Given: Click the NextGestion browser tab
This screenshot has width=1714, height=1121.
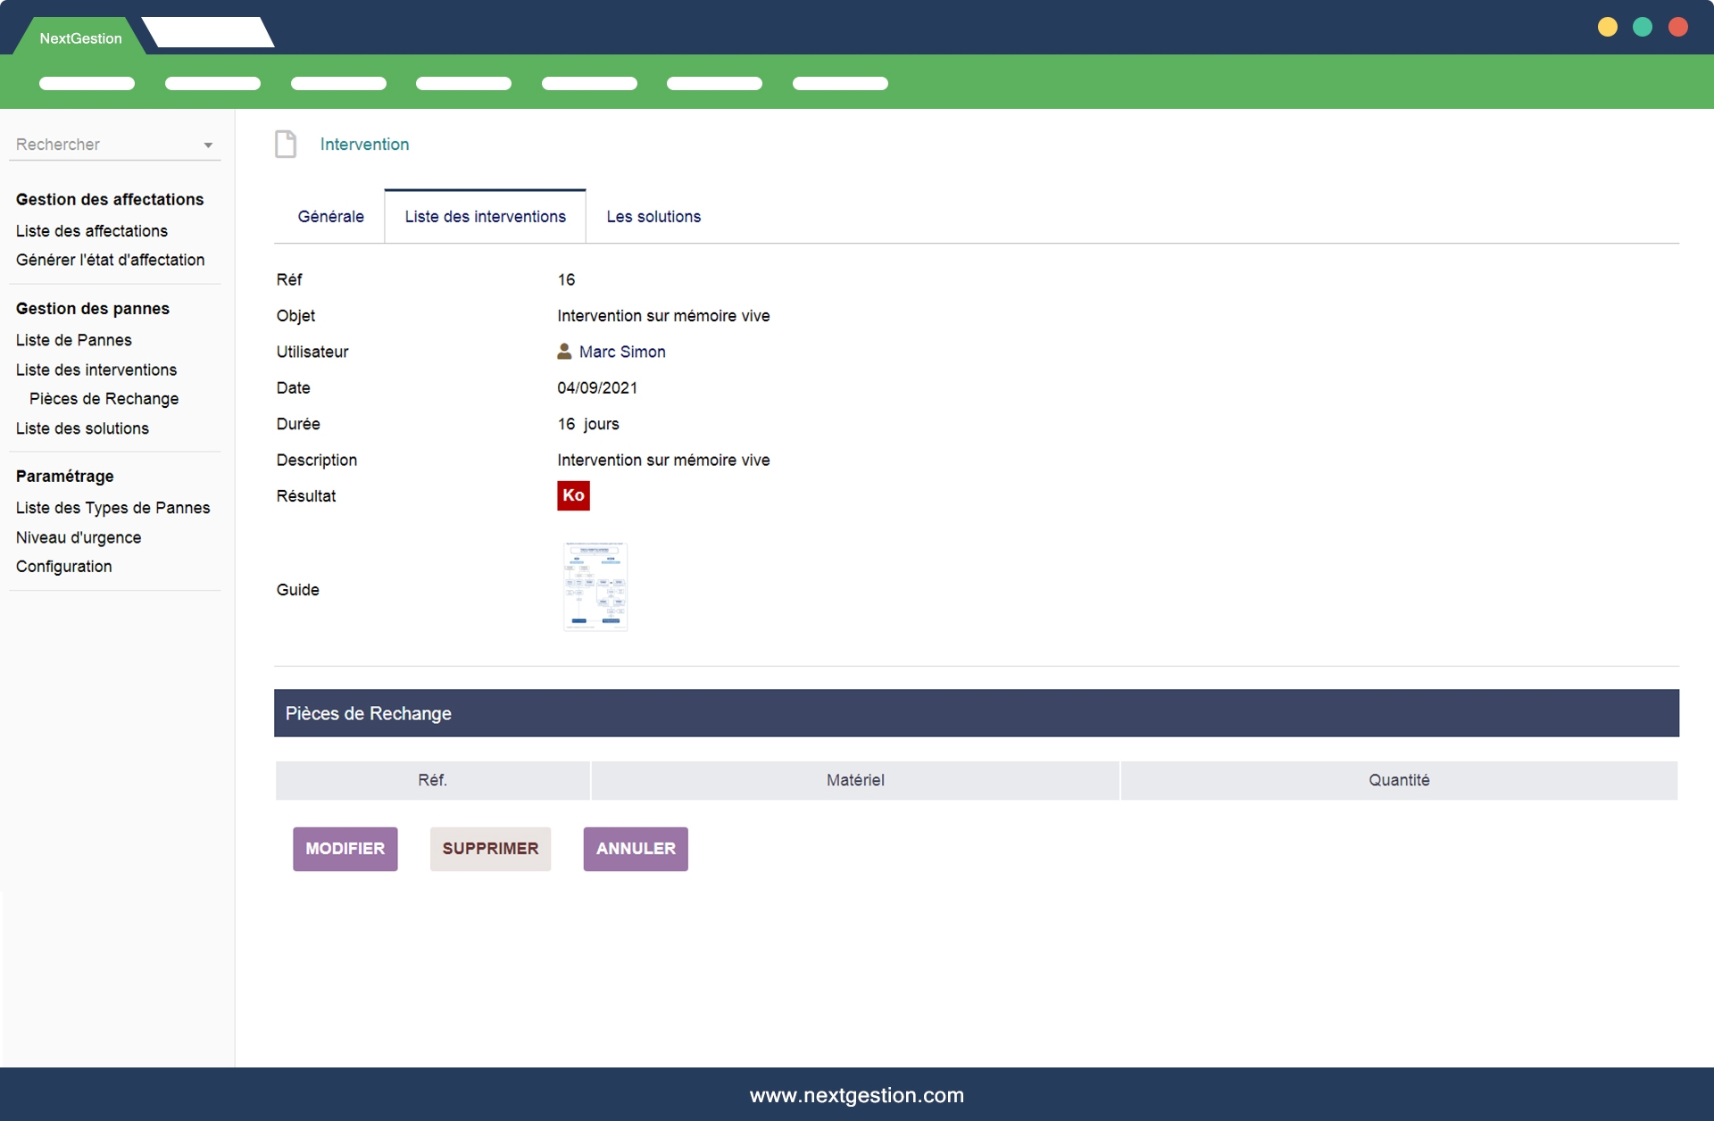Looking at the screenshot, I should click(x=80, y=38).
